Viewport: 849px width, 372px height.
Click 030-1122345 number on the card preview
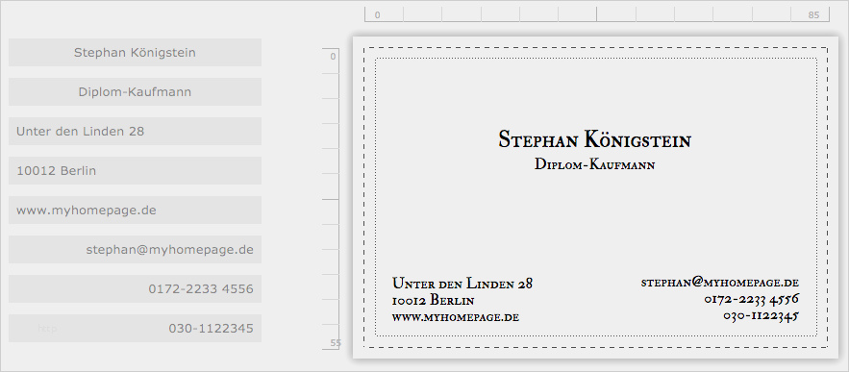point(761,315)
